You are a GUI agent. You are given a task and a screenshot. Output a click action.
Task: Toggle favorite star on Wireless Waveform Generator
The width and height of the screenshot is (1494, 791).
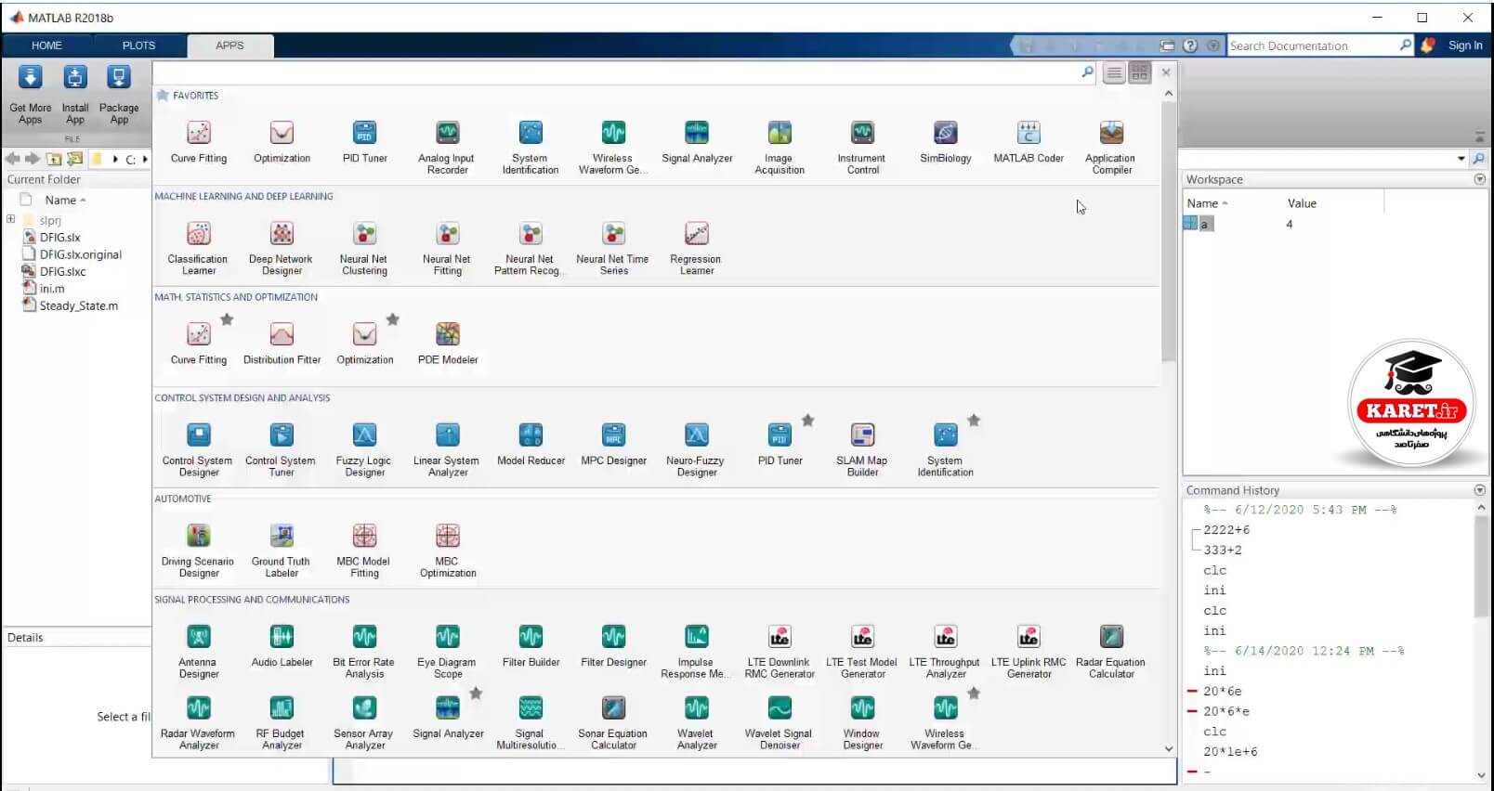tap(974, 694)
